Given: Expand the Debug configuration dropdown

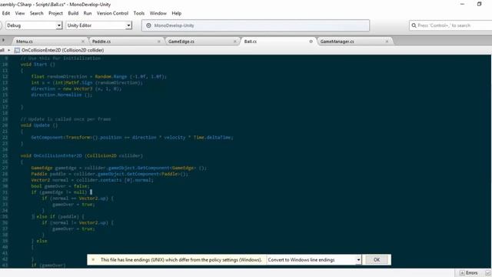Looking at the screenshot, I should click(x=58, y=25).
